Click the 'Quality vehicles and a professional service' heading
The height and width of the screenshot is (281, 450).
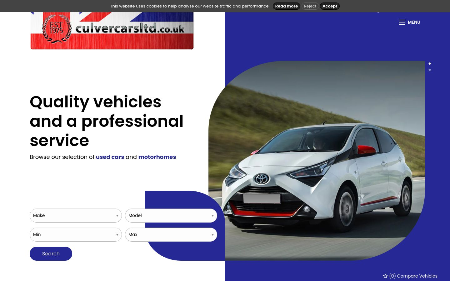pos(107,121)
